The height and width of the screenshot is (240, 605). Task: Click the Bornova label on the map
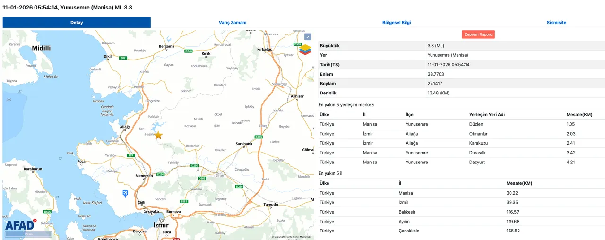coord(174,212)
